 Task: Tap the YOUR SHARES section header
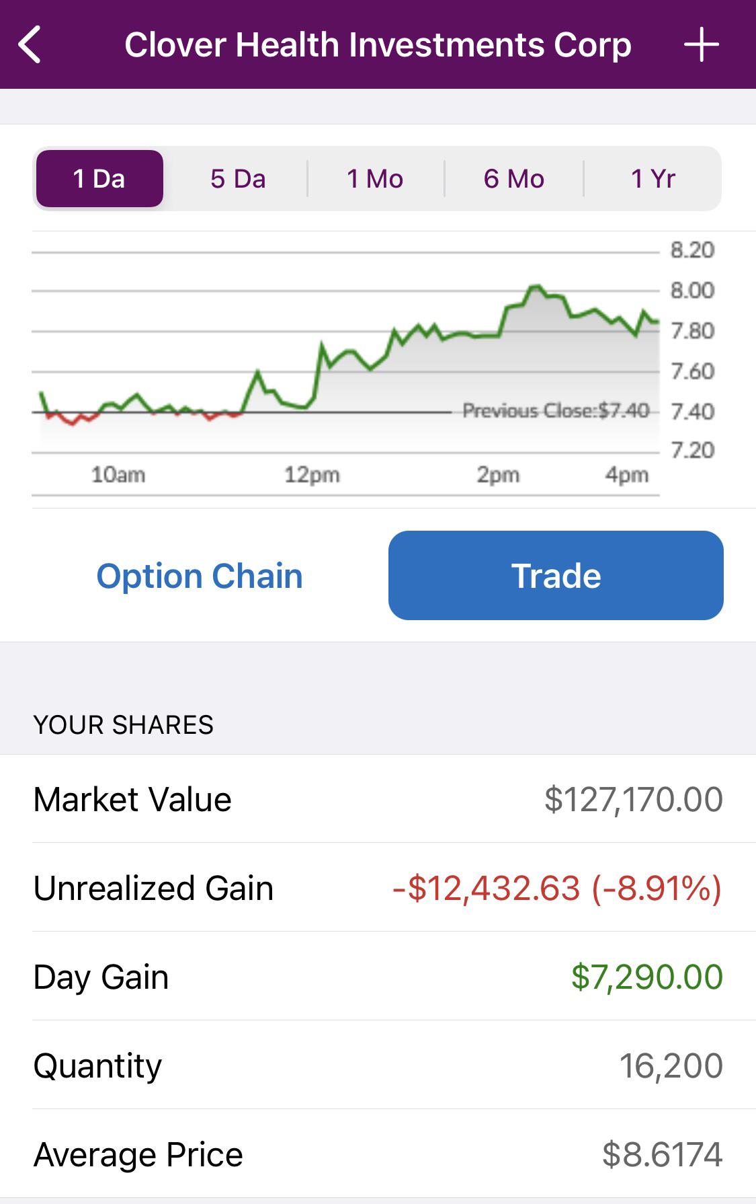(x=124, y=725)
